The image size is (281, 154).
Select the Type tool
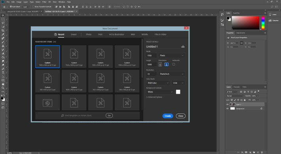pos(3,73)
